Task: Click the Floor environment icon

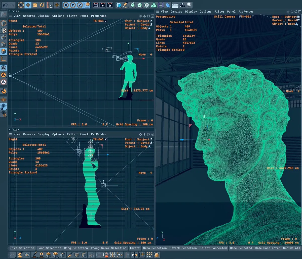Action: [x=175, y=5]
